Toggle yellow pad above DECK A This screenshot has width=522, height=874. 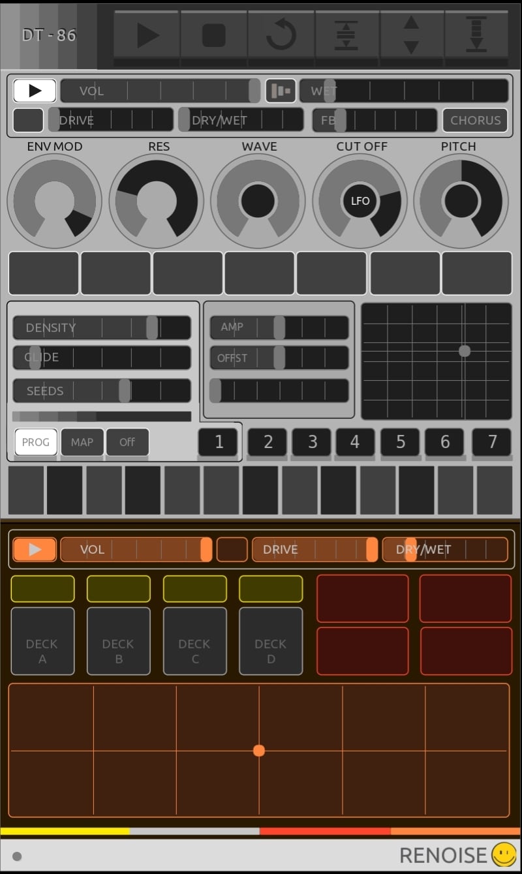click(42, 588)
